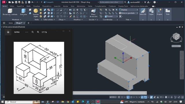
Task: Toggle the grid display in status bar
Action: click(119, 97)
